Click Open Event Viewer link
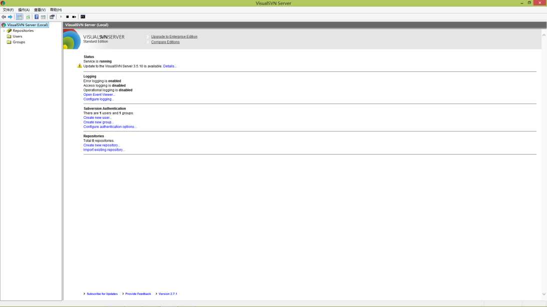 point(99,95)
